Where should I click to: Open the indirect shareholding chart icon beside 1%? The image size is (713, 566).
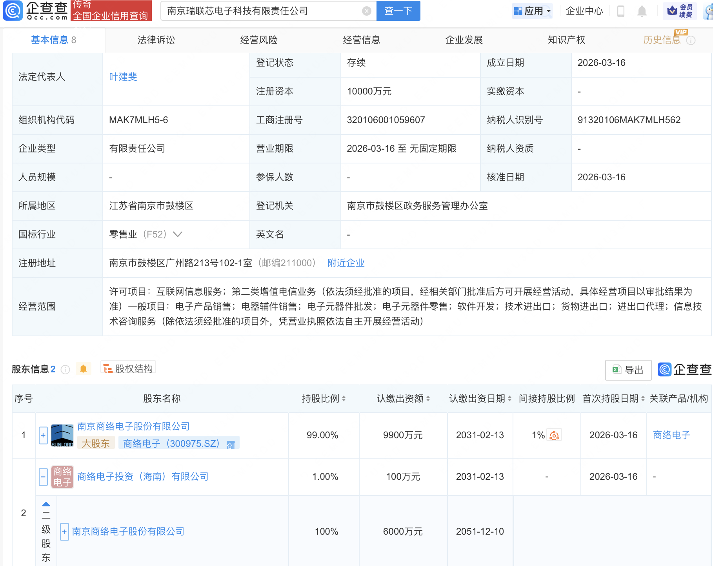(x=554, y=435)
